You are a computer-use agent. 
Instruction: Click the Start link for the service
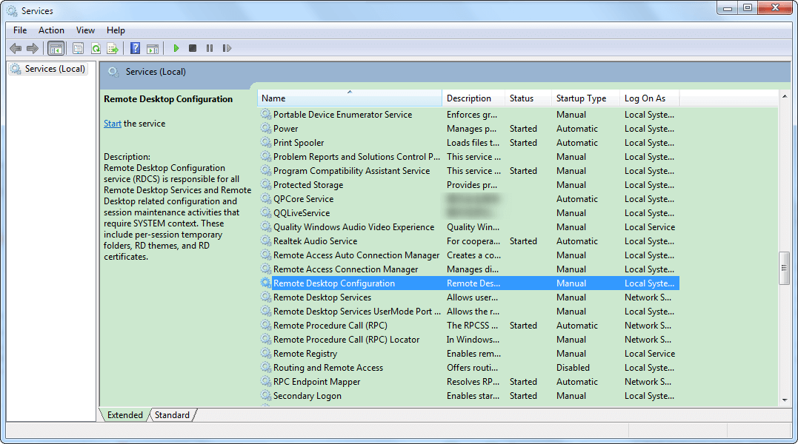pyautogui.click(x=113, y=124)
